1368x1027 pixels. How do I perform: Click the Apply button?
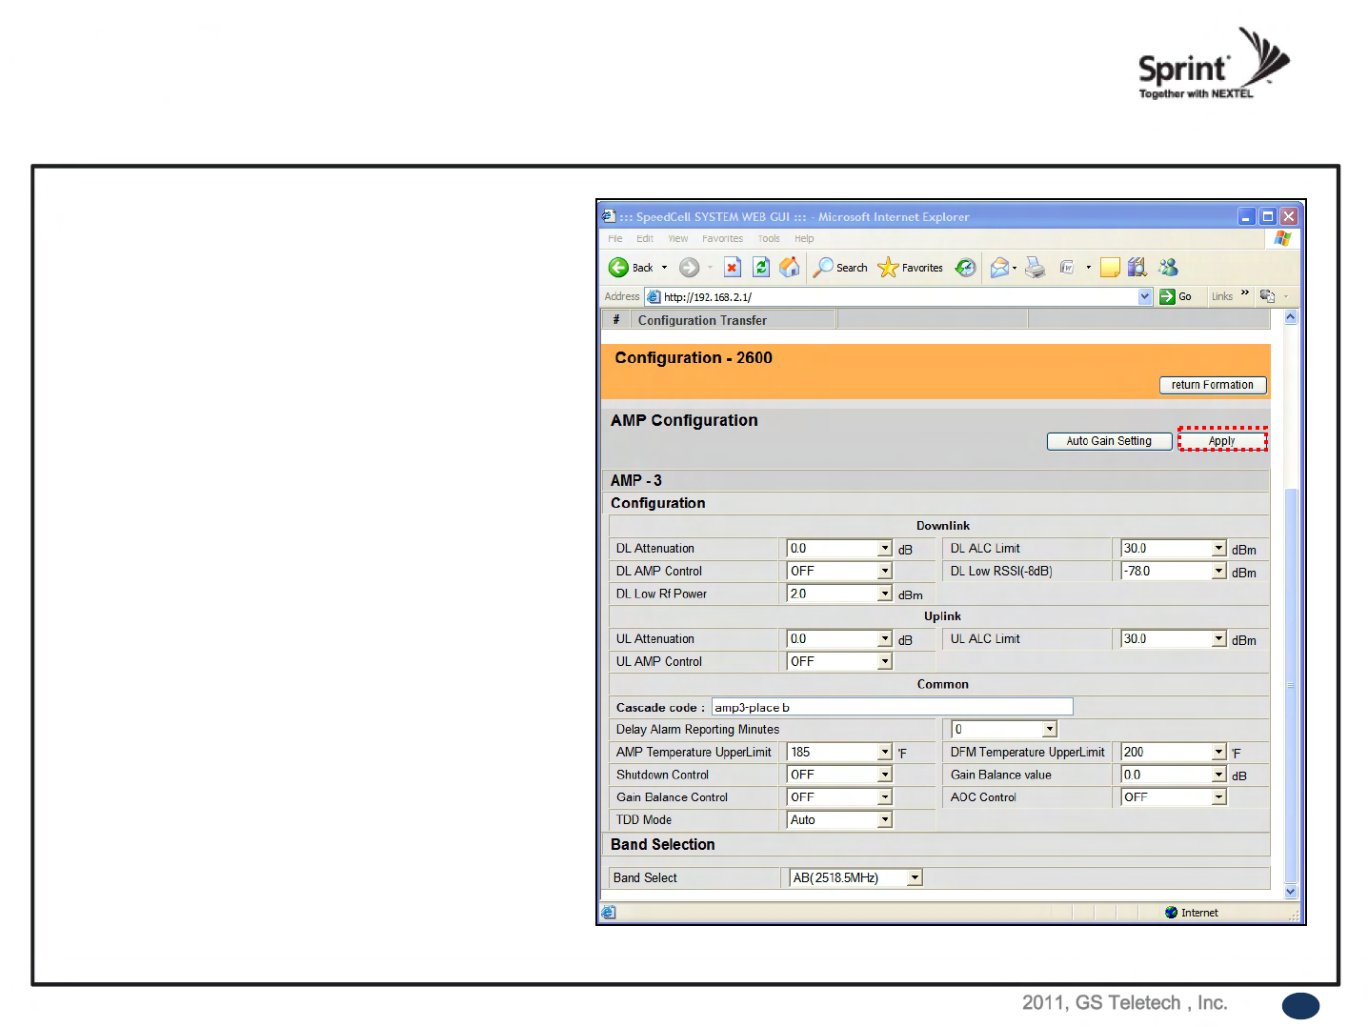1222,441
